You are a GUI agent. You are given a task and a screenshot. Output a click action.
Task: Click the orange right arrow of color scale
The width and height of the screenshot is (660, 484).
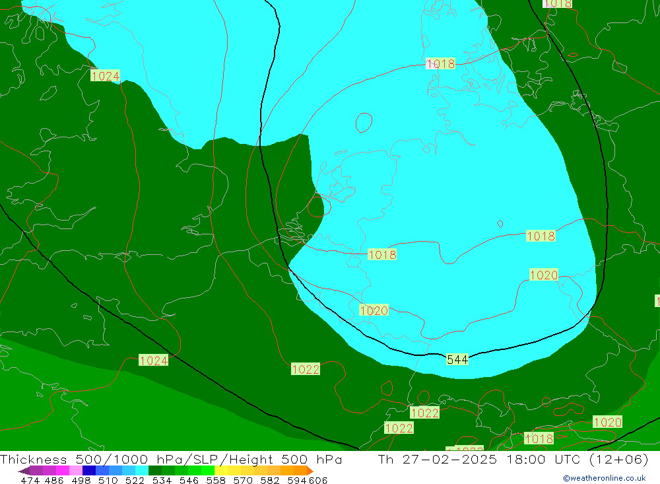coord(310,471)
